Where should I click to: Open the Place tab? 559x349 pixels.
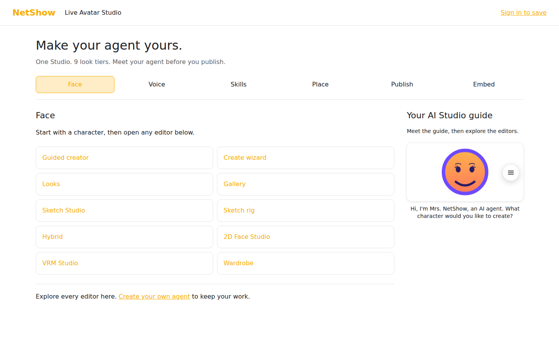pos(320,85)
